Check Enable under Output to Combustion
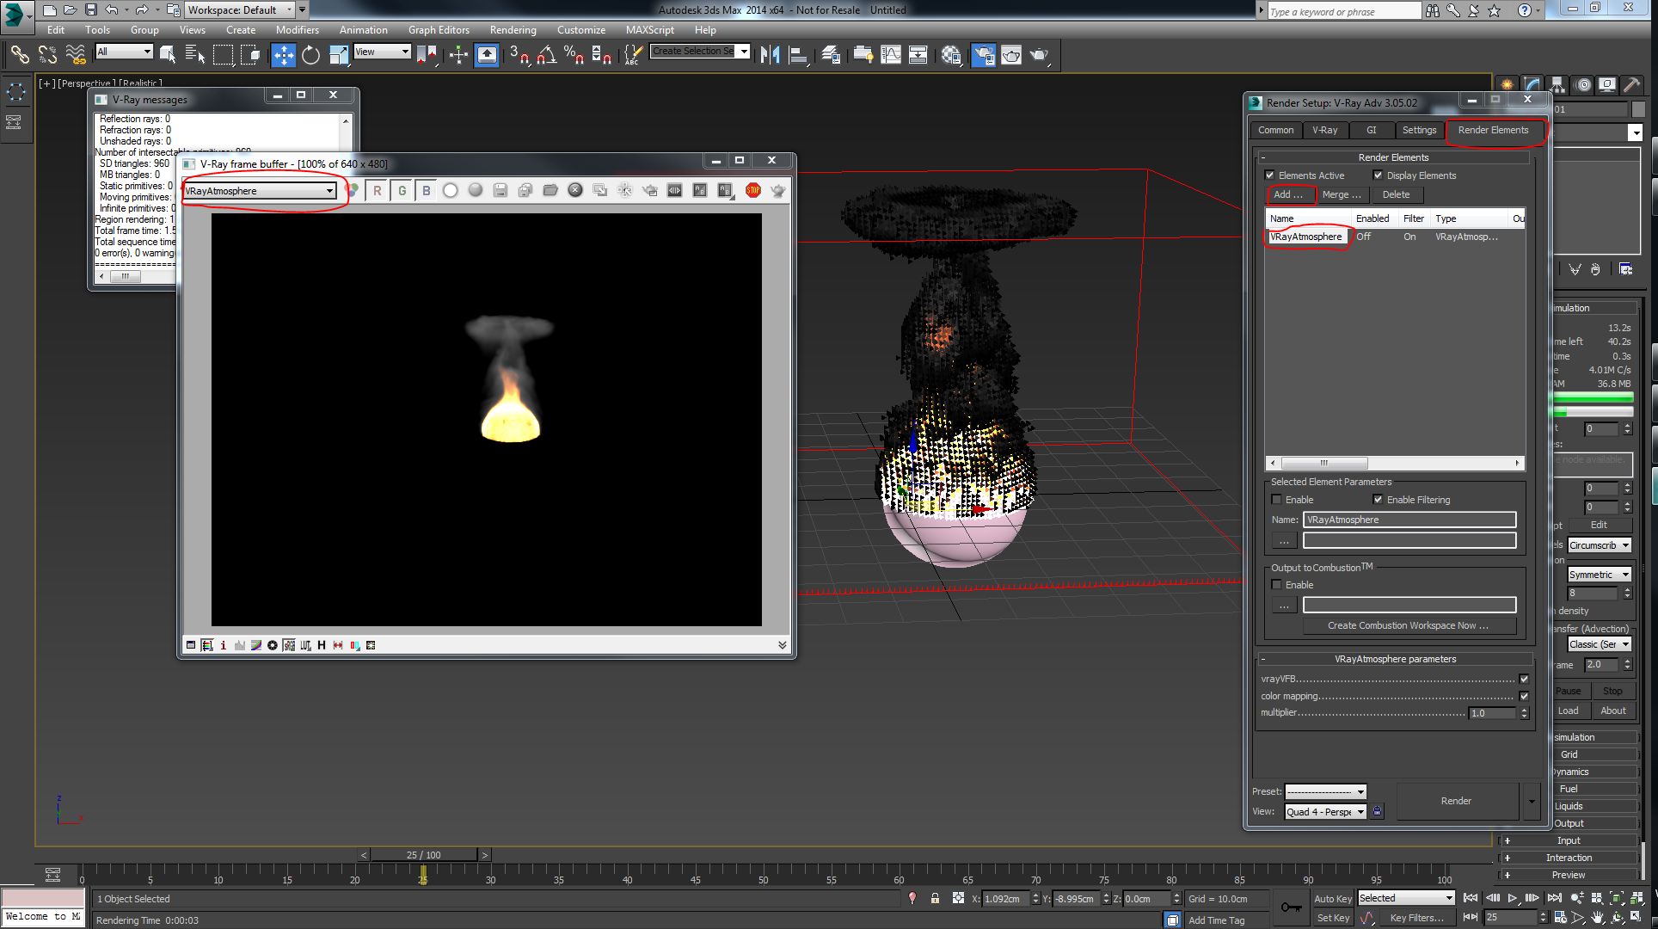Screen dimensions: 1658x929 1277,585
